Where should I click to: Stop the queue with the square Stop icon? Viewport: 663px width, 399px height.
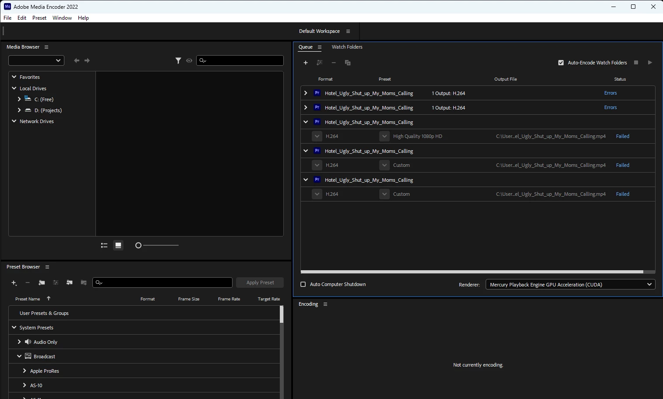(x=636, y=63)
